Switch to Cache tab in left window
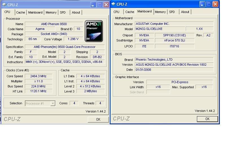Viewport: 237px width, 148px height. [x=20, y=12]
